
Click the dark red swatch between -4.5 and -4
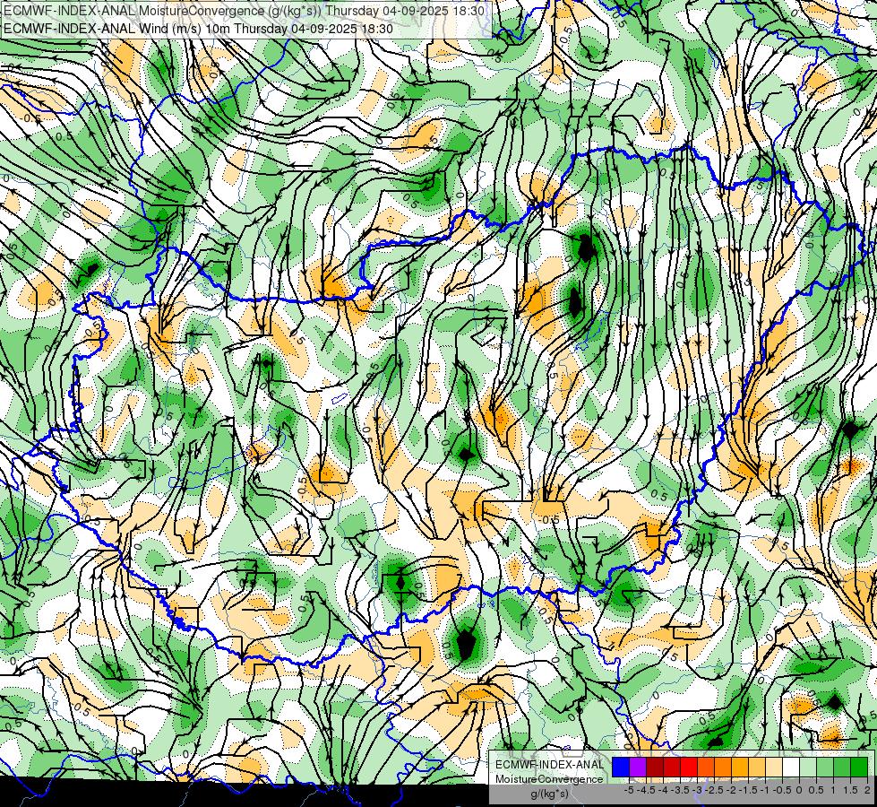pyautogui.click(x=655, y=768)
